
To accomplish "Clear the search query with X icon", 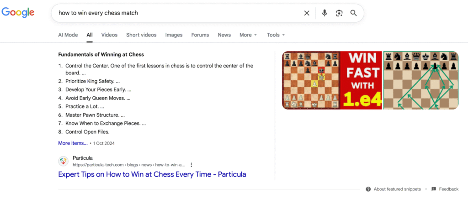I will pos(307,13).
